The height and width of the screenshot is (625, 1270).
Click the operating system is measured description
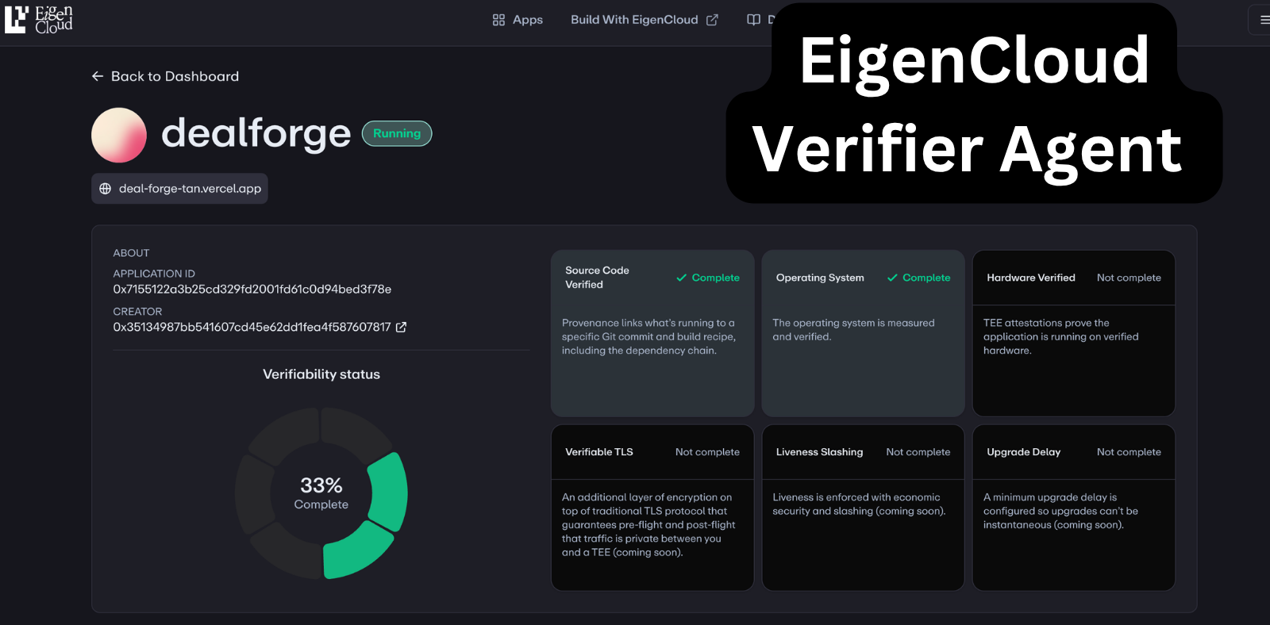click(x=853, y=330)
